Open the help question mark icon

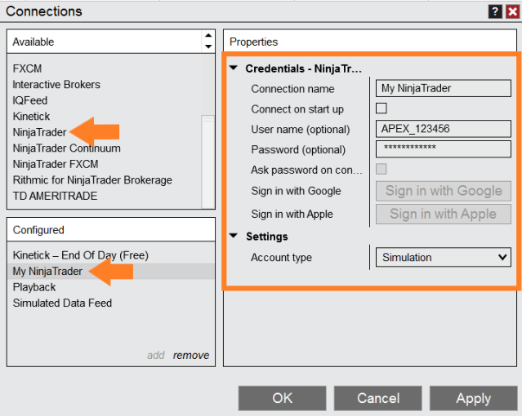pyautogui.click(x=495, y=12)
